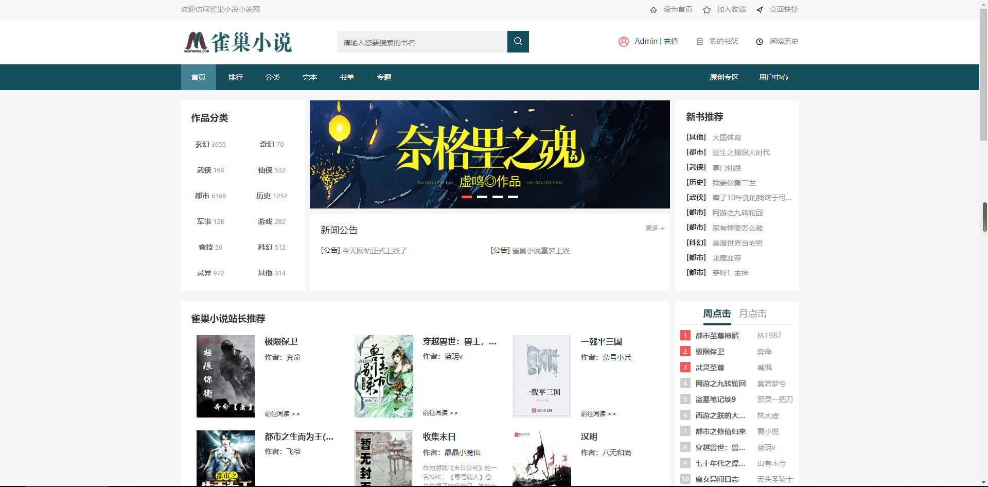The image size is (988, 487).
Task: Switch to the 月点击 ranking tab
Action: point(753,314)
